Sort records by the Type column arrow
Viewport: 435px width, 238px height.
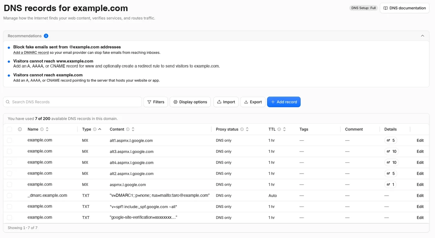(100, 129)
